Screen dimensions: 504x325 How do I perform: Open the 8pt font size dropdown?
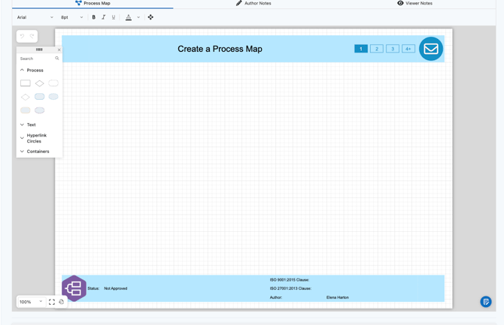click(72, 17)
